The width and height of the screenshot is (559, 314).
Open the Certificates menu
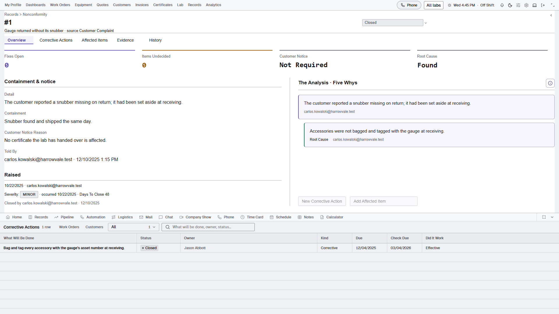coord(163,5)
